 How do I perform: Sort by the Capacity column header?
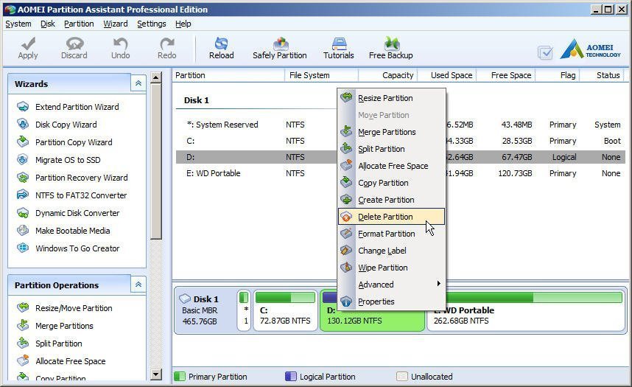click(387, 75)
